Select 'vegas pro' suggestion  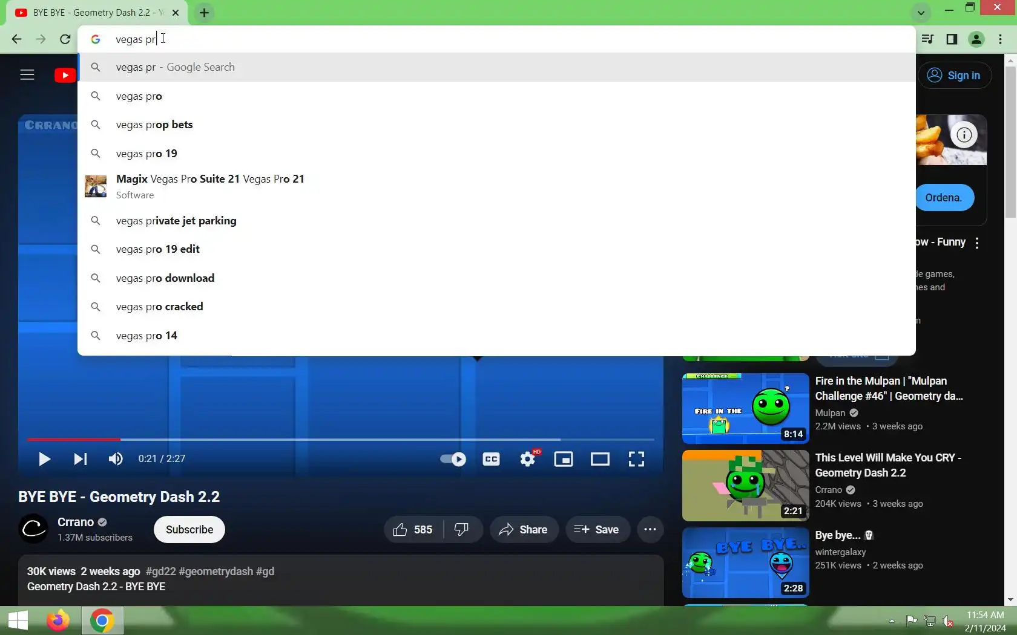click(x=496, y=96)
